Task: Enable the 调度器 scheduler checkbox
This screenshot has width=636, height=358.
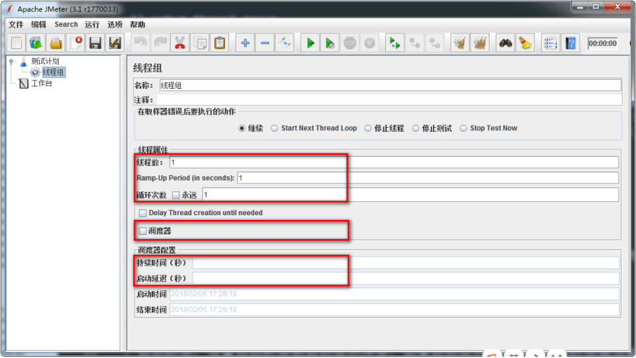Action: [x=143, y=231]
